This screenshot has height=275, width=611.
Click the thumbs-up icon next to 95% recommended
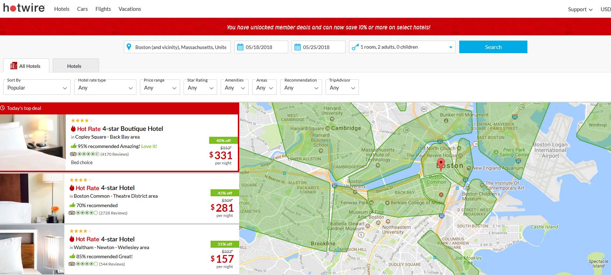tap(73, 146)
